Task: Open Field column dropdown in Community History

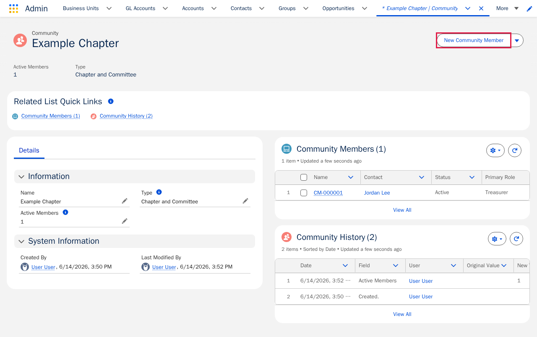Action: [396, 266]
